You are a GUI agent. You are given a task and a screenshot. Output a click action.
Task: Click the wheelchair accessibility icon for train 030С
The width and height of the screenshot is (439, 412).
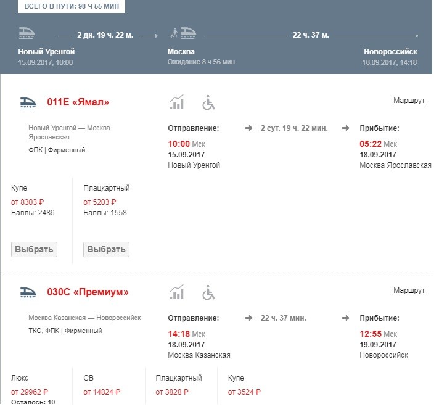[x=209, y=292]
